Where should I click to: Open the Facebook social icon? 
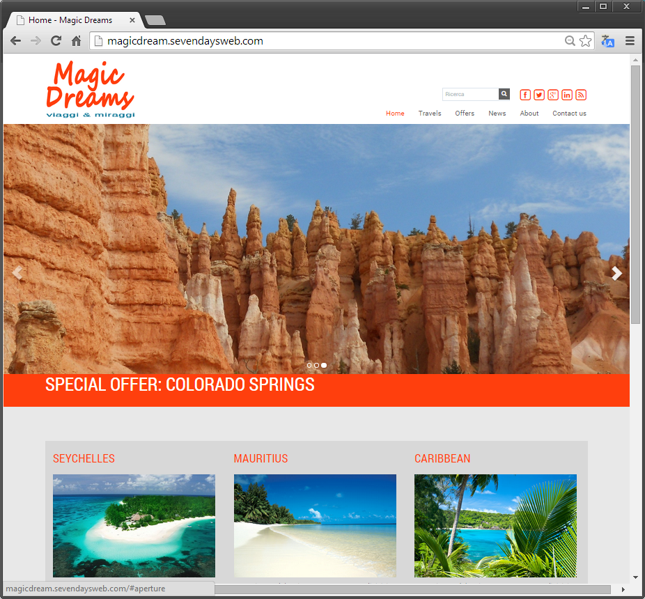pyautogui.click(x=525, y=95)
